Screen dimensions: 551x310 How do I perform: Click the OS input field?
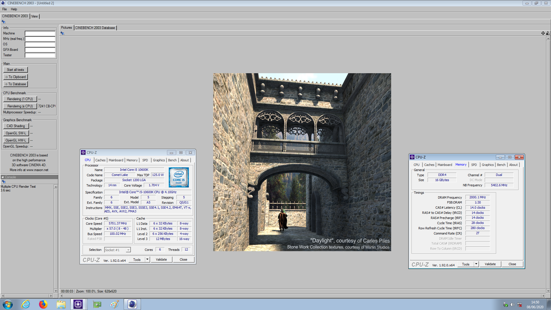click(40, 44)
